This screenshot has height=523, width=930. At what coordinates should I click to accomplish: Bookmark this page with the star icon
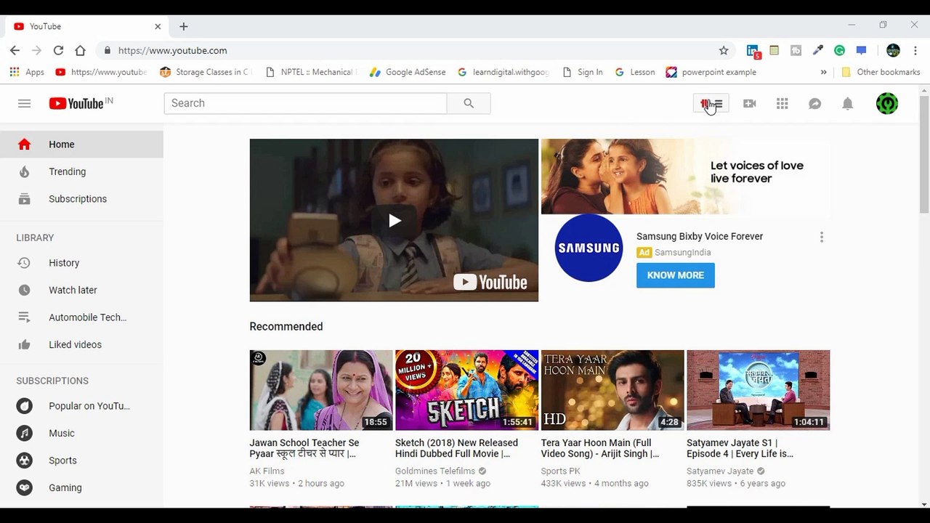[x=724, y=50]
